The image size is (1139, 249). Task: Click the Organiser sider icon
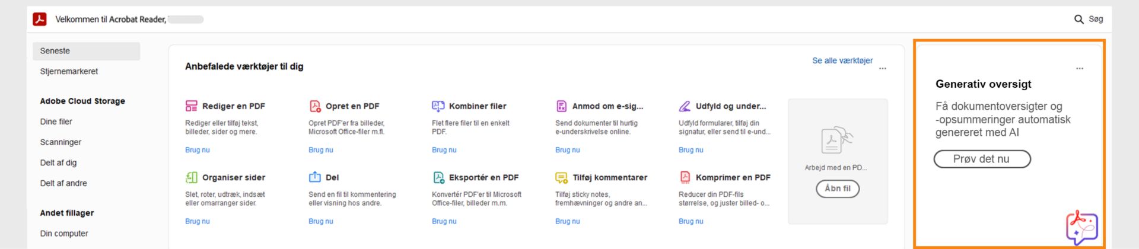point(191,177)
